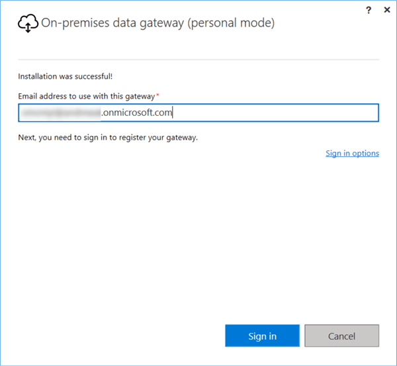Open help with the question mark icon
397x366 pixels.
pyautogui.click(x=369, y=10)
